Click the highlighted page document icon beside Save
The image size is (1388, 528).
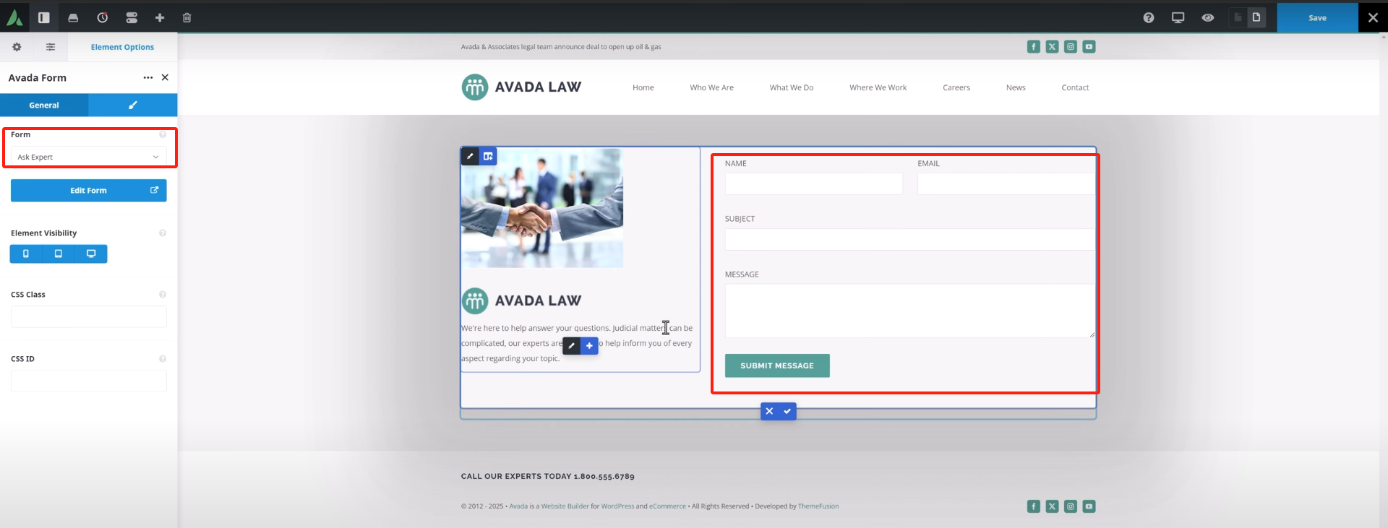coord(1256,17)
